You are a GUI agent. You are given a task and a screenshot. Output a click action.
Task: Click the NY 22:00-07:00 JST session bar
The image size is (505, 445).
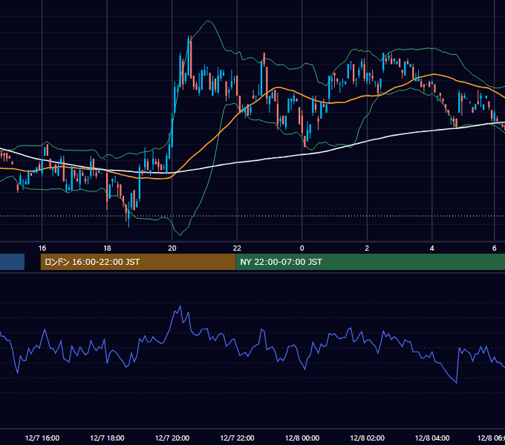371,262
